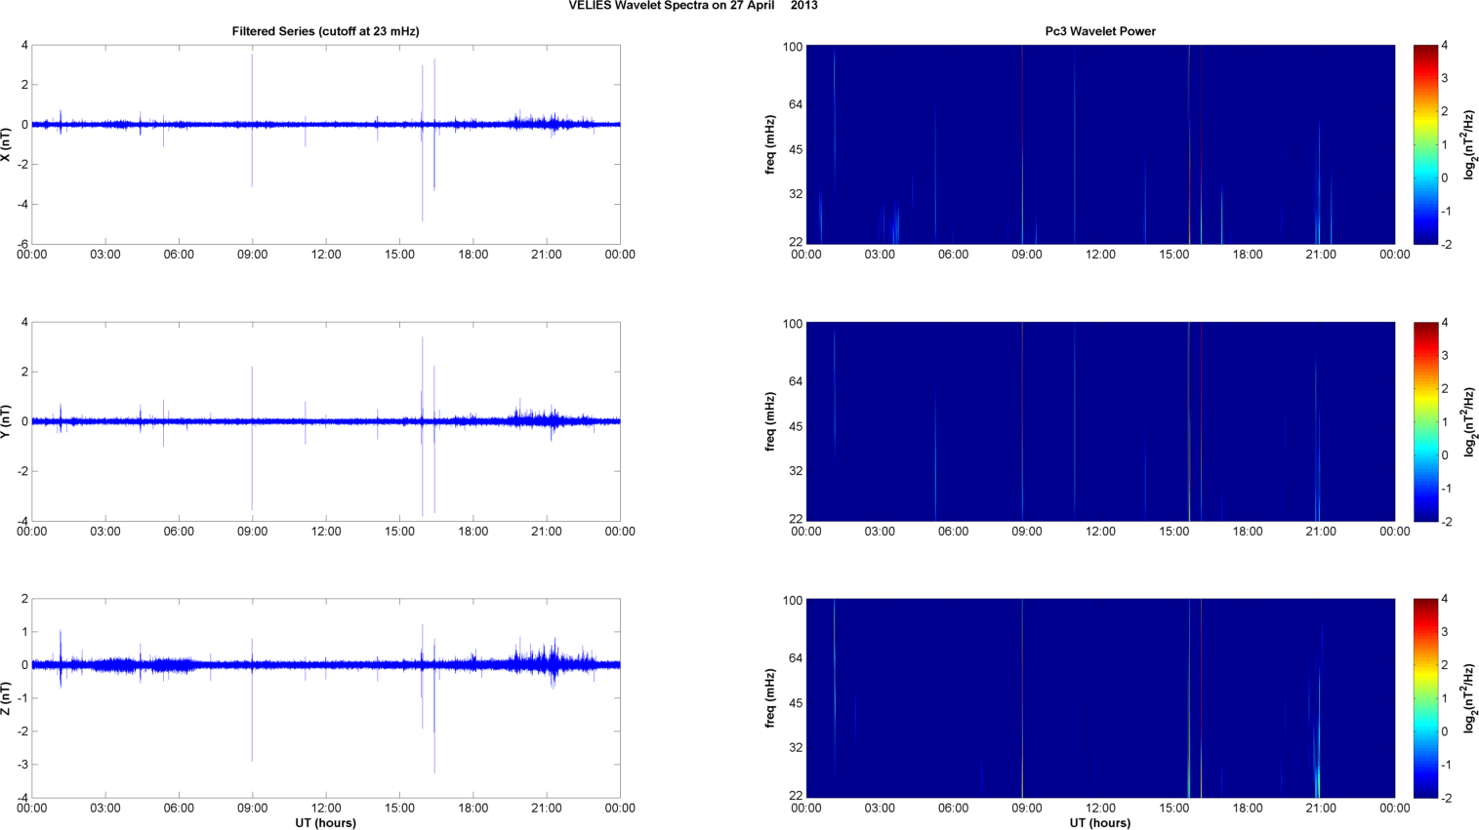Click the -6 tick on X (nT) axis
This screenshot has width=1479, height=830.
click(22, 245)
